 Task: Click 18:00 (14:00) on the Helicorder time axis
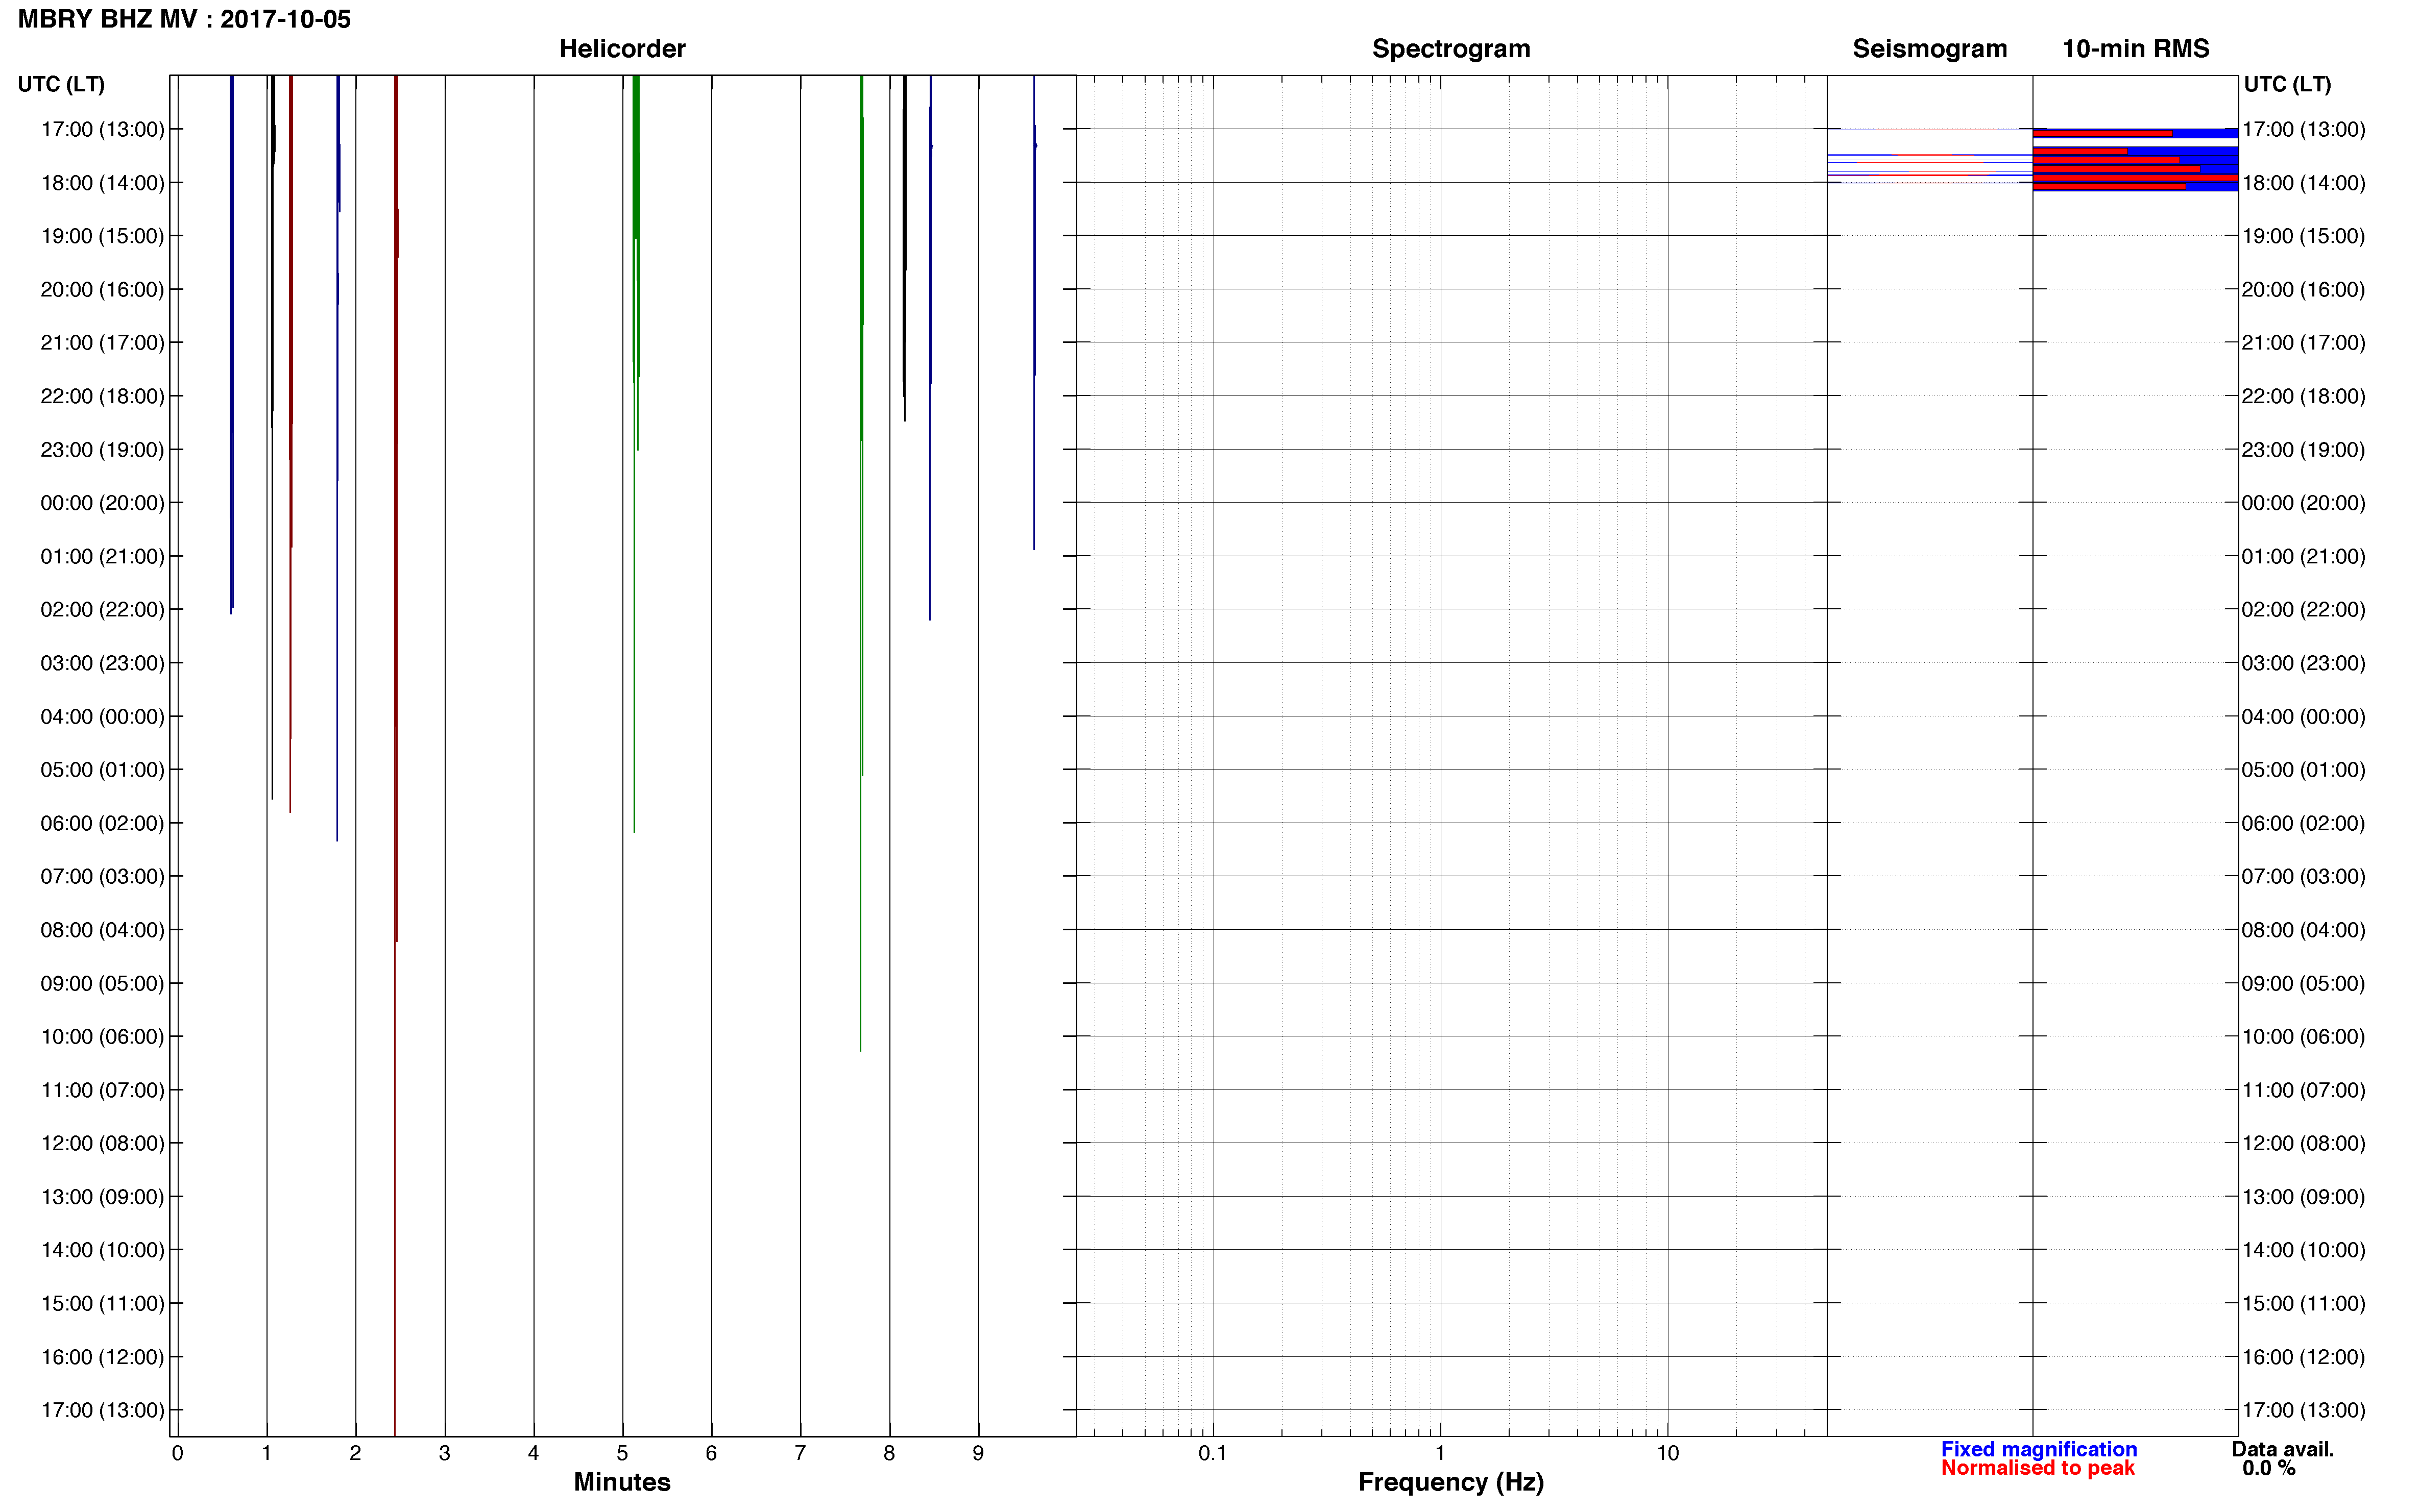click(x=102, y=183)
